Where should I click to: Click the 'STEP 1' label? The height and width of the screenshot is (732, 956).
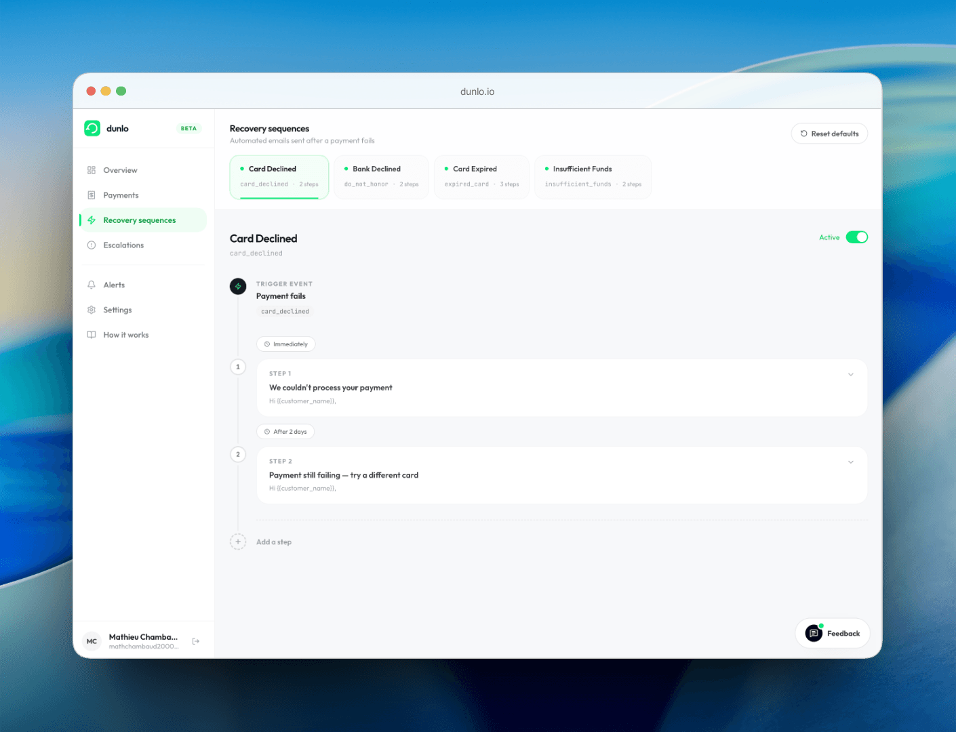[280, 374]
